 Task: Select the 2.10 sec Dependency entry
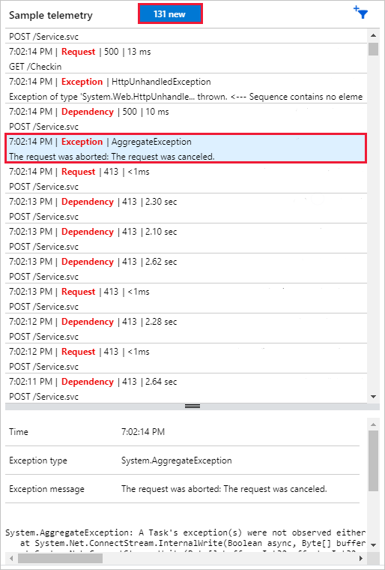click(x=186, y=238)
